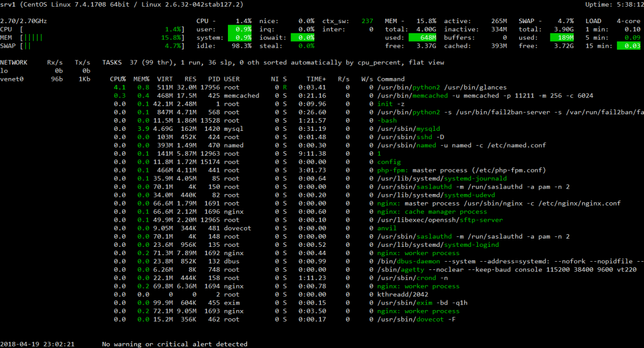
Task: Sort processes by the CPU% column header
Action: coord(118,79)
